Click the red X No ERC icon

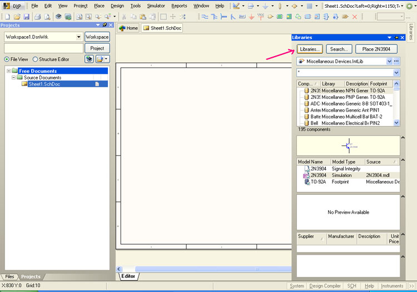[x=354, y=17]
